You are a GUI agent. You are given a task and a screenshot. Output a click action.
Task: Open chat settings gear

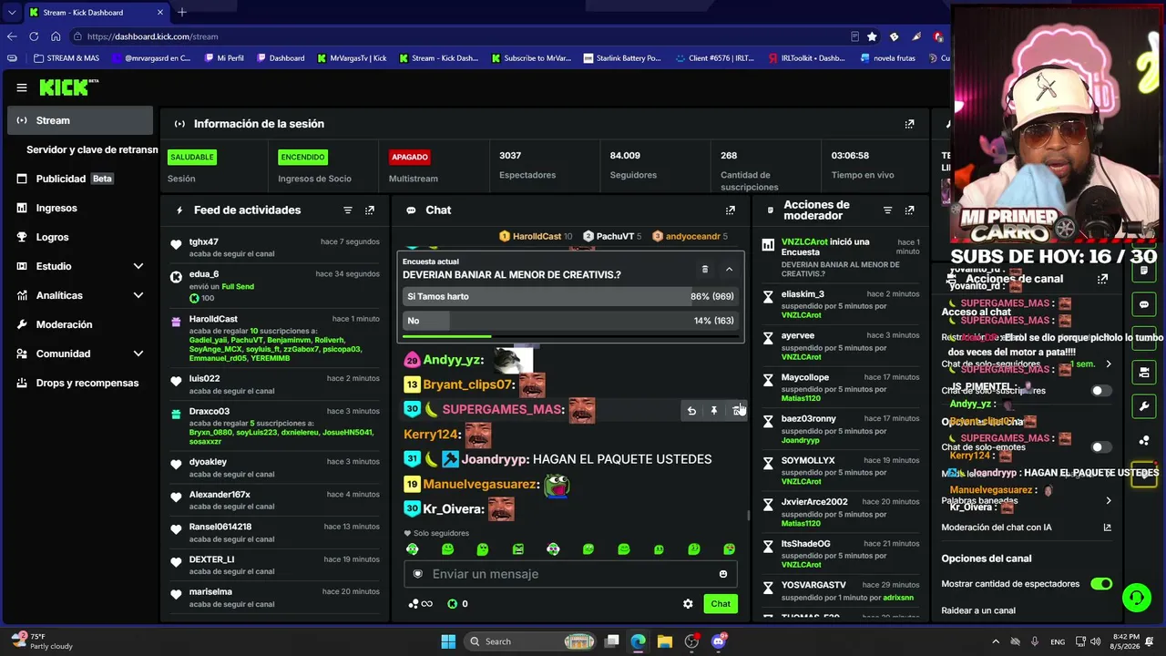[688, 604]
